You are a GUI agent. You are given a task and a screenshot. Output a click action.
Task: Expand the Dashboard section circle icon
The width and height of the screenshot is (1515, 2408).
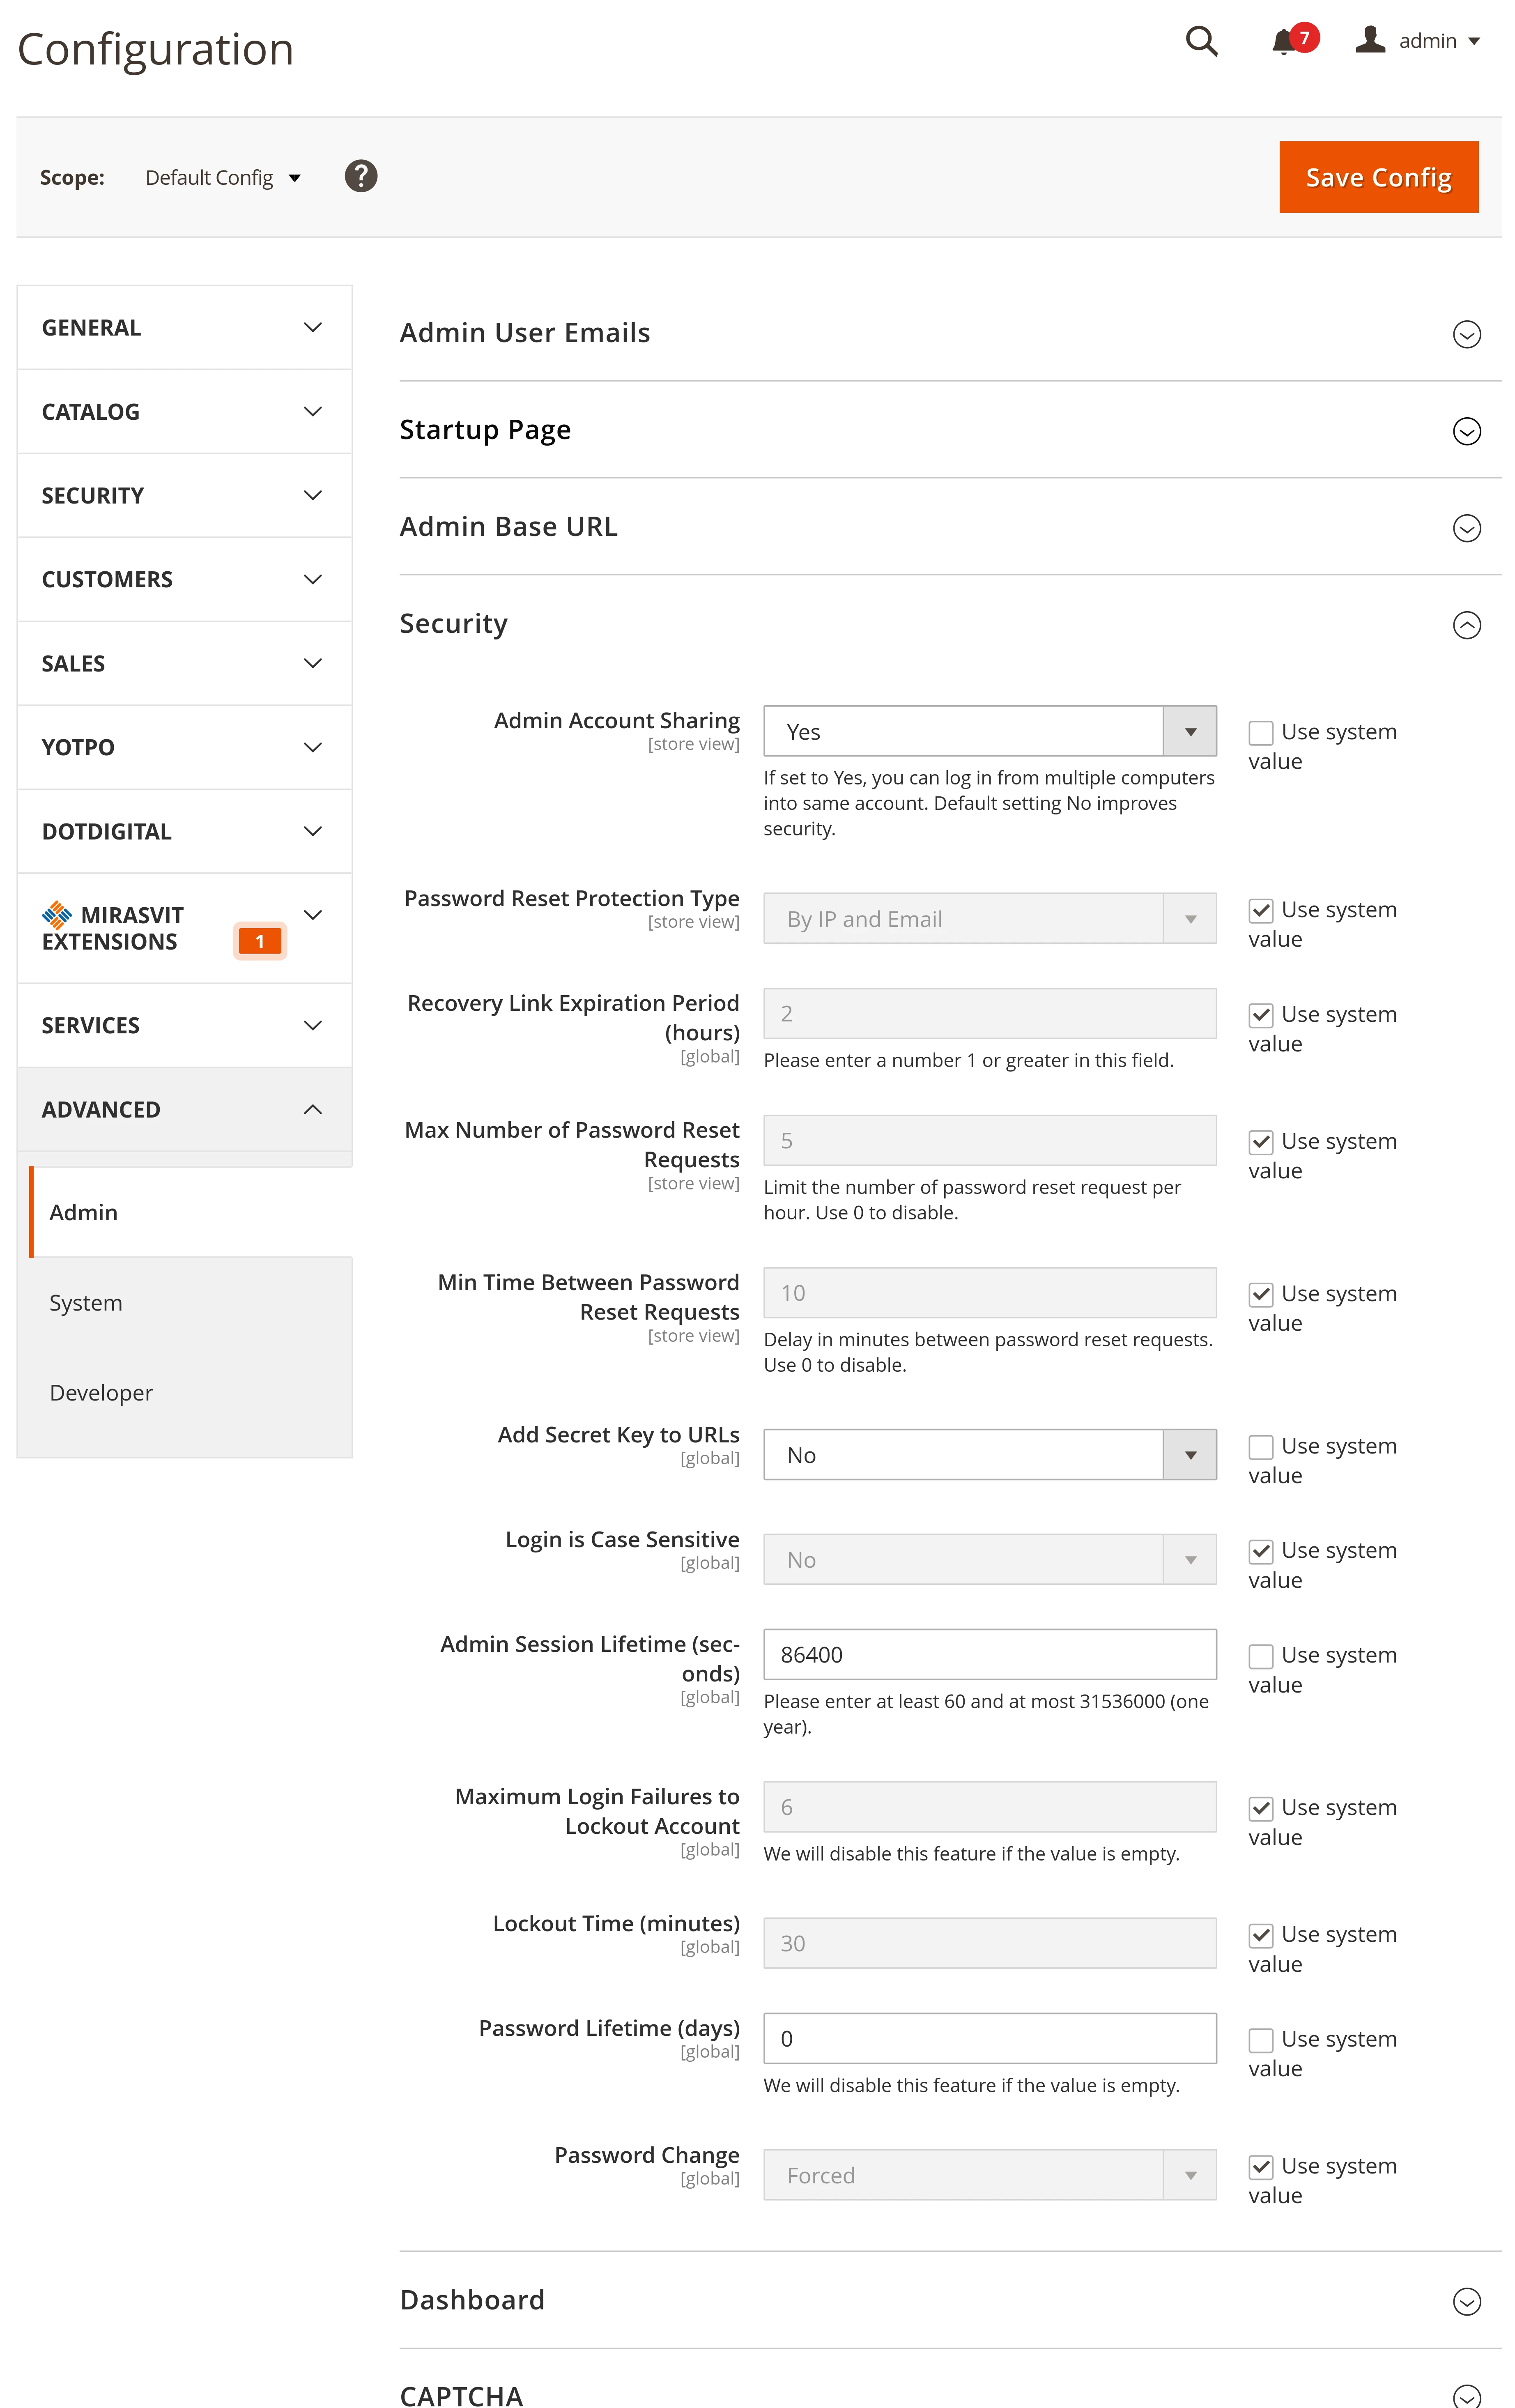(1466, 2301)
